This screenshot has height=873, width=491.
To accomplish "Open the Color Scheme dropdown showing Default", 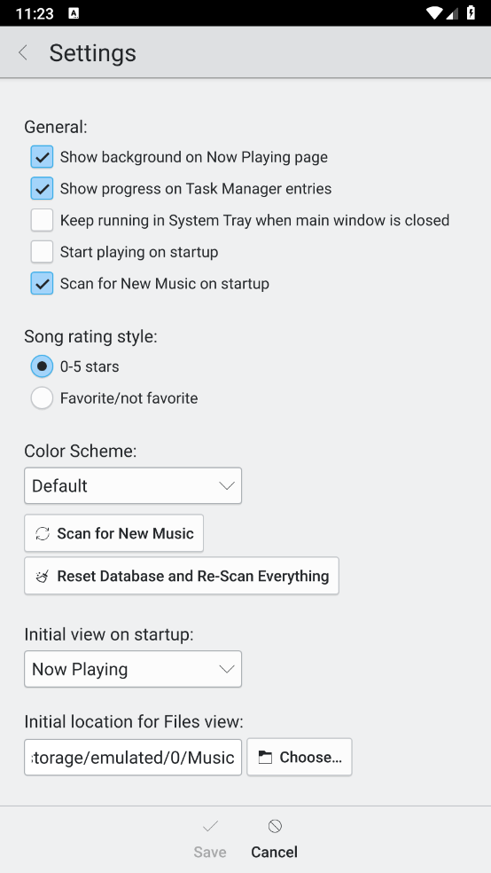I will 133,485.
